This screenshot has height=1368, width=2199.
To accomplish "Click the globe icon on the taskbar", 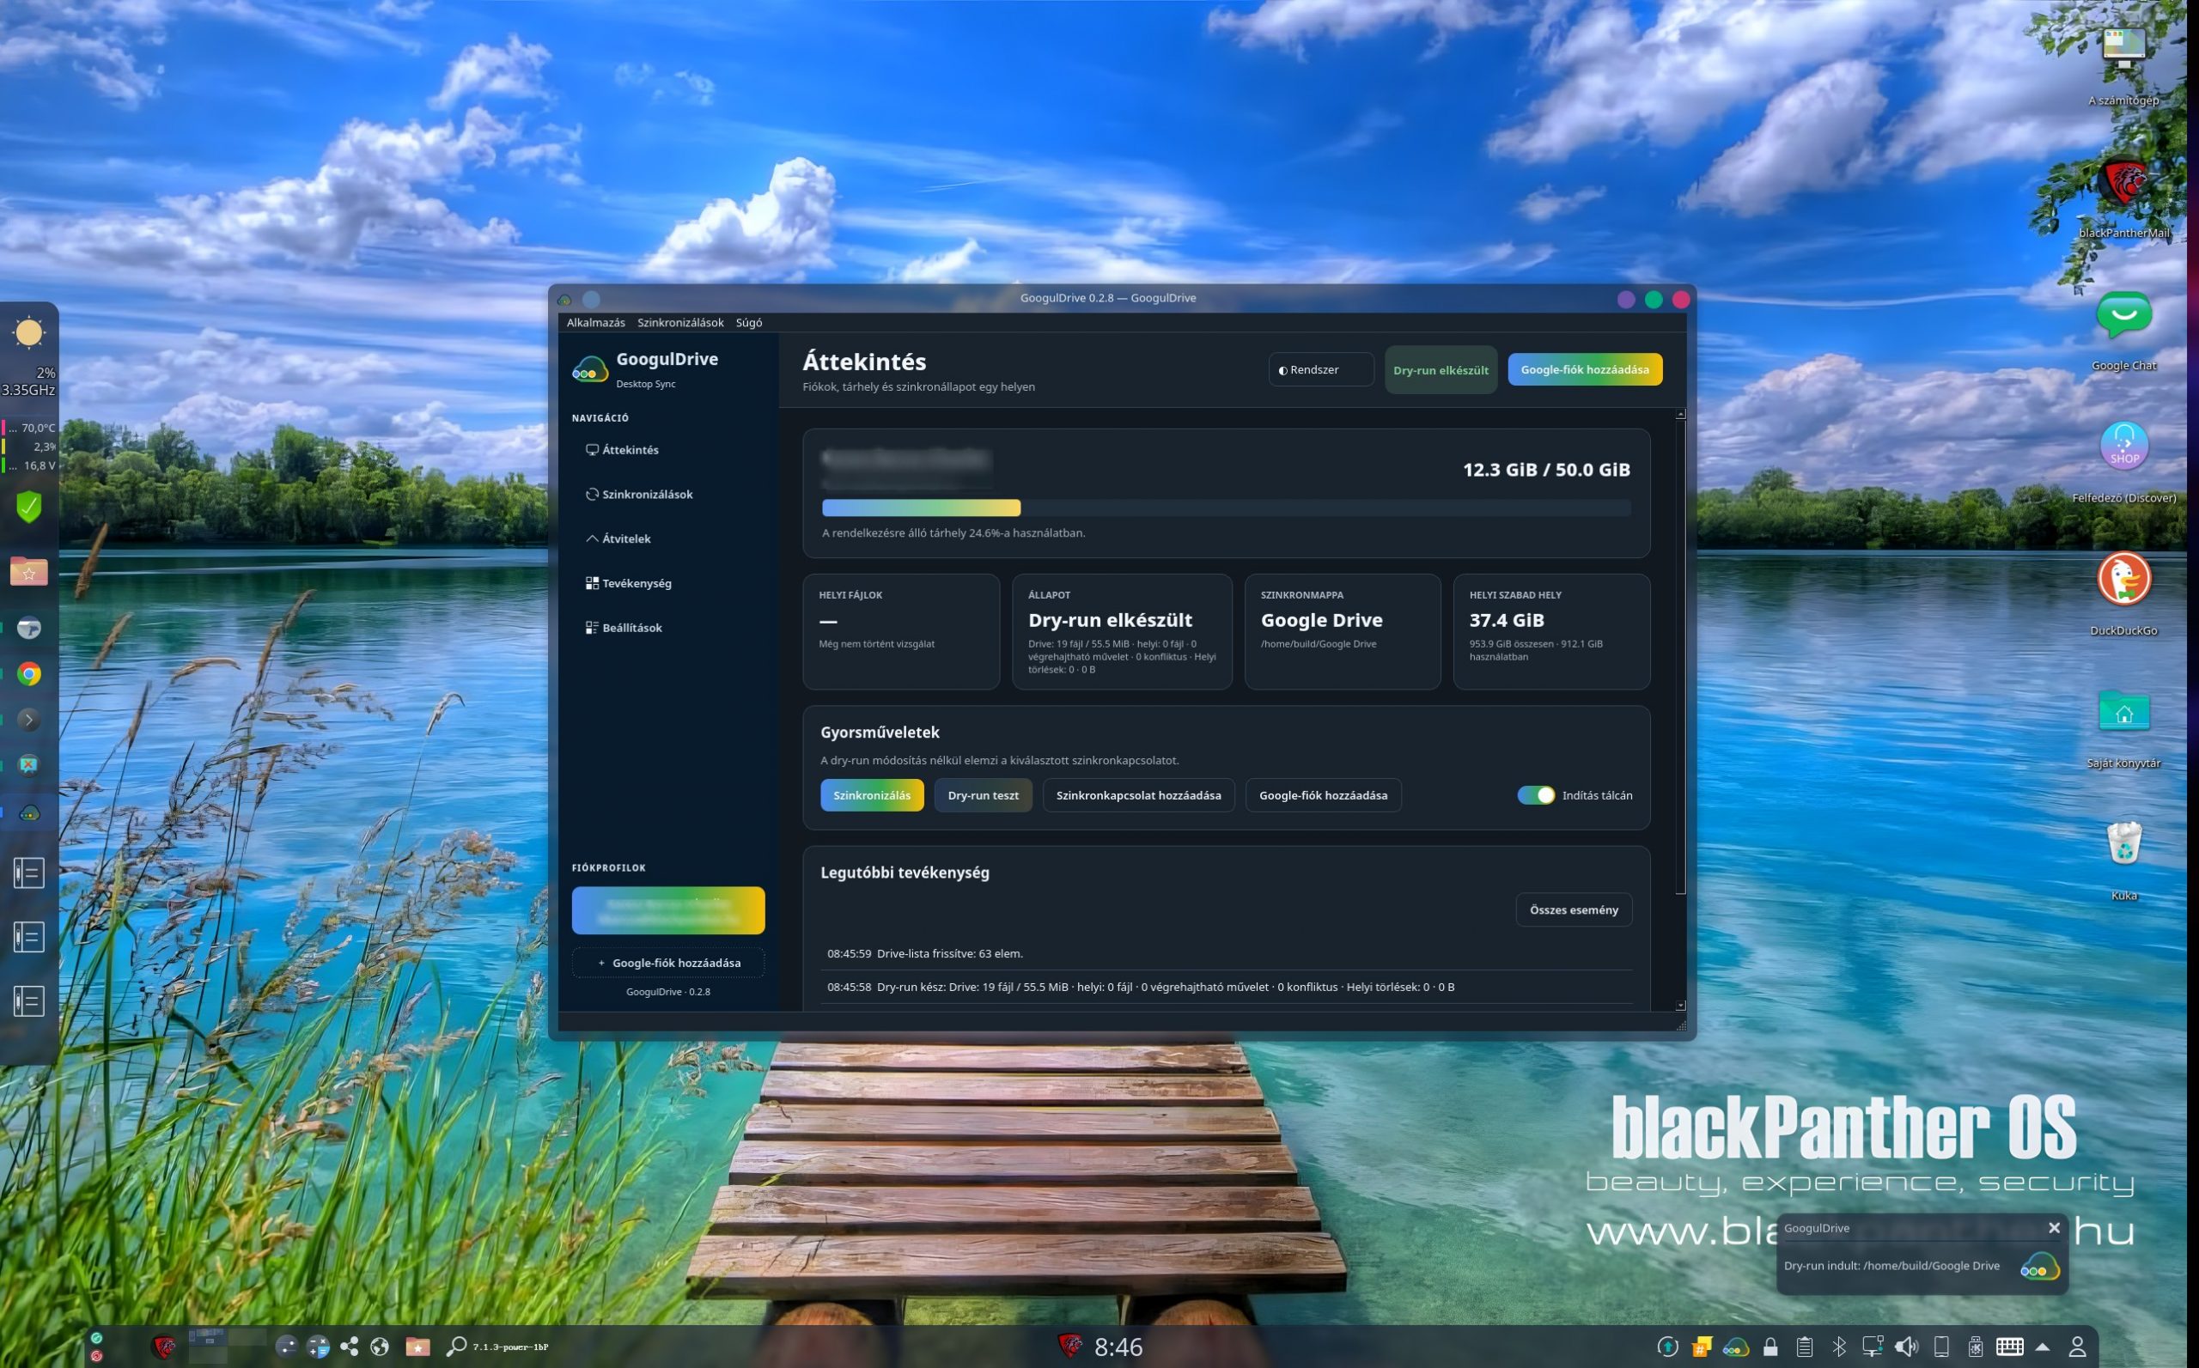I will (x=379, y=1347).
